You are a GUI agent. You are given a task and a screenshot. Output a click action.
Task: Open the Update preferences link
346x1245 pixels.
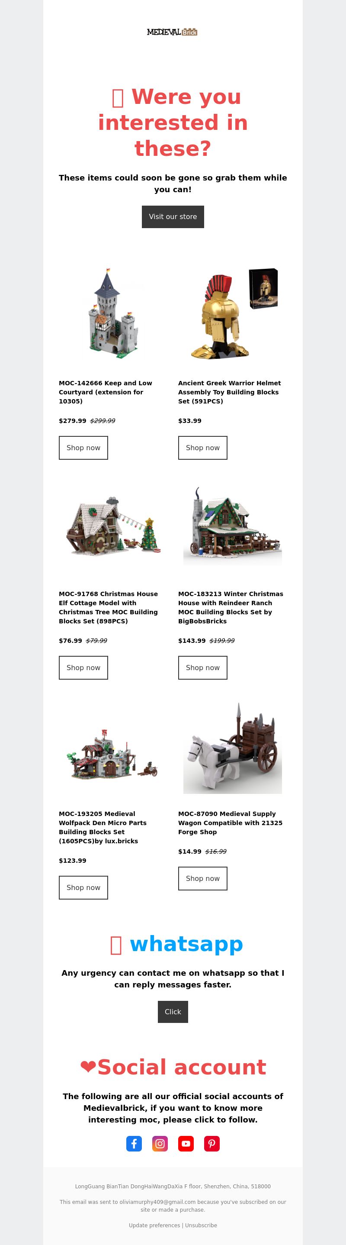click(x=154, y=1225)
